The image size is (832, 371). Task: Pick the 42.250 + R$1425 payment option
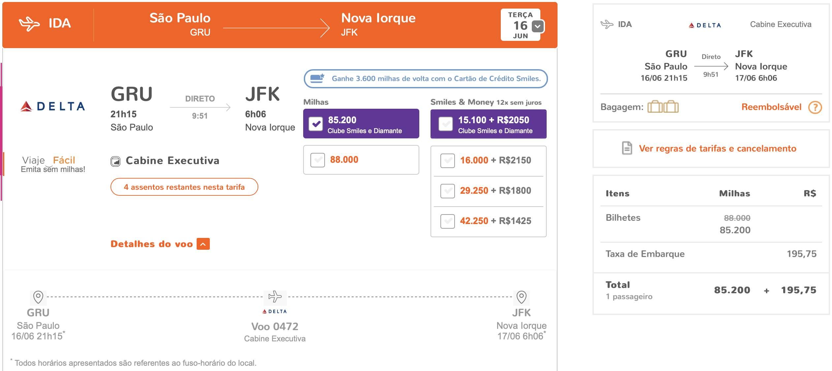[447, 221]
